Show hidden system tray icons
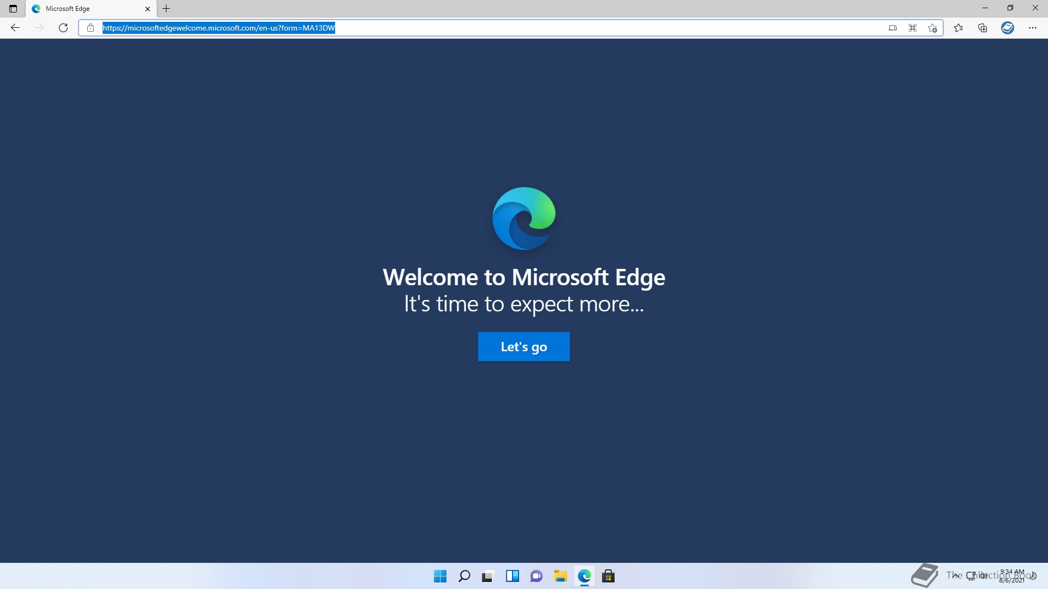 pos(955,575)
